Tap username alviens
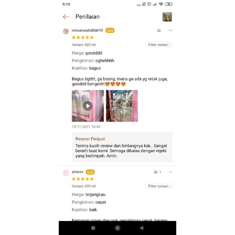235x235 pixels. click(x=78, y=172)
